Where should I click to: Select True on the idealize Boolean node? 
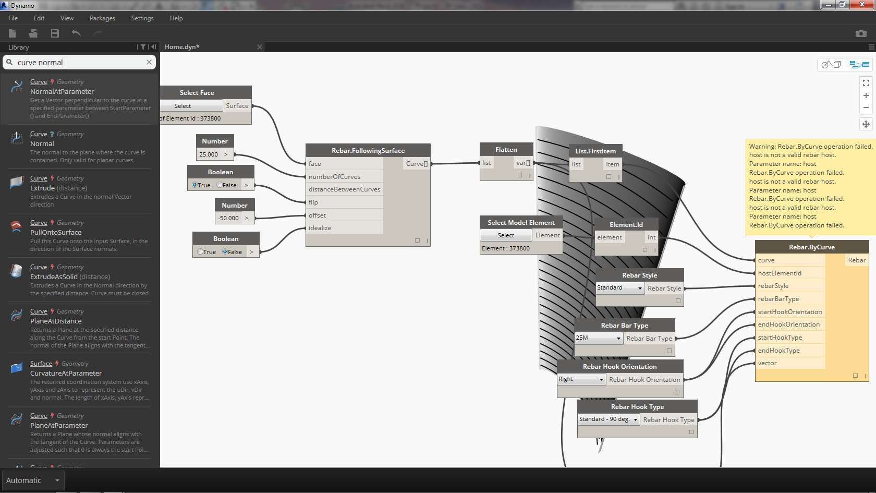[200, 252]
